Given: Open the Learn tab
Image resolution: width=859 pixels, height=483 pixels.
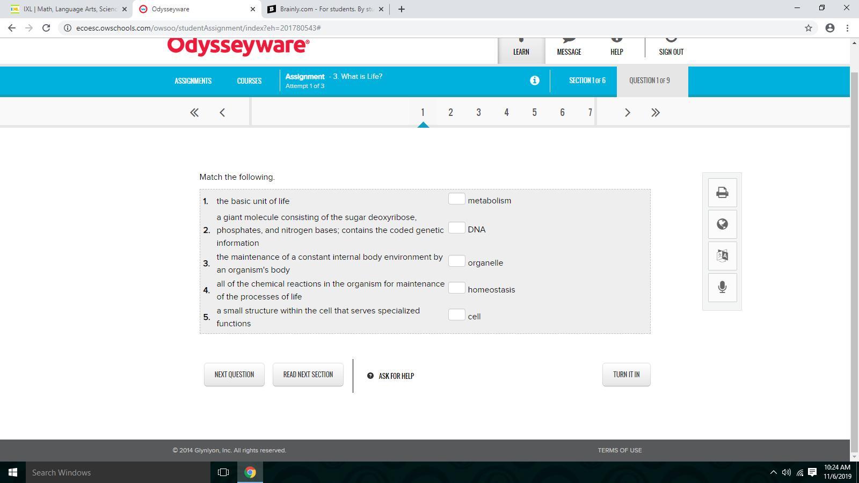Looking at the screenshot, I should (521, 51).
